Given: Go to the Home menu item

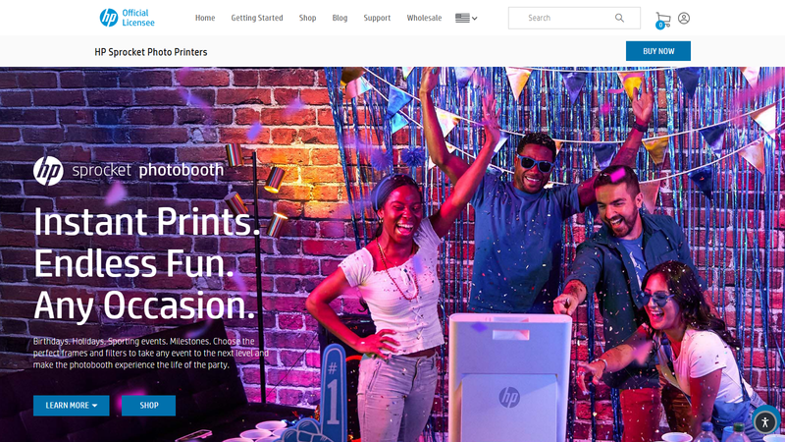Looking at the screenshot, I should point(205,18).
